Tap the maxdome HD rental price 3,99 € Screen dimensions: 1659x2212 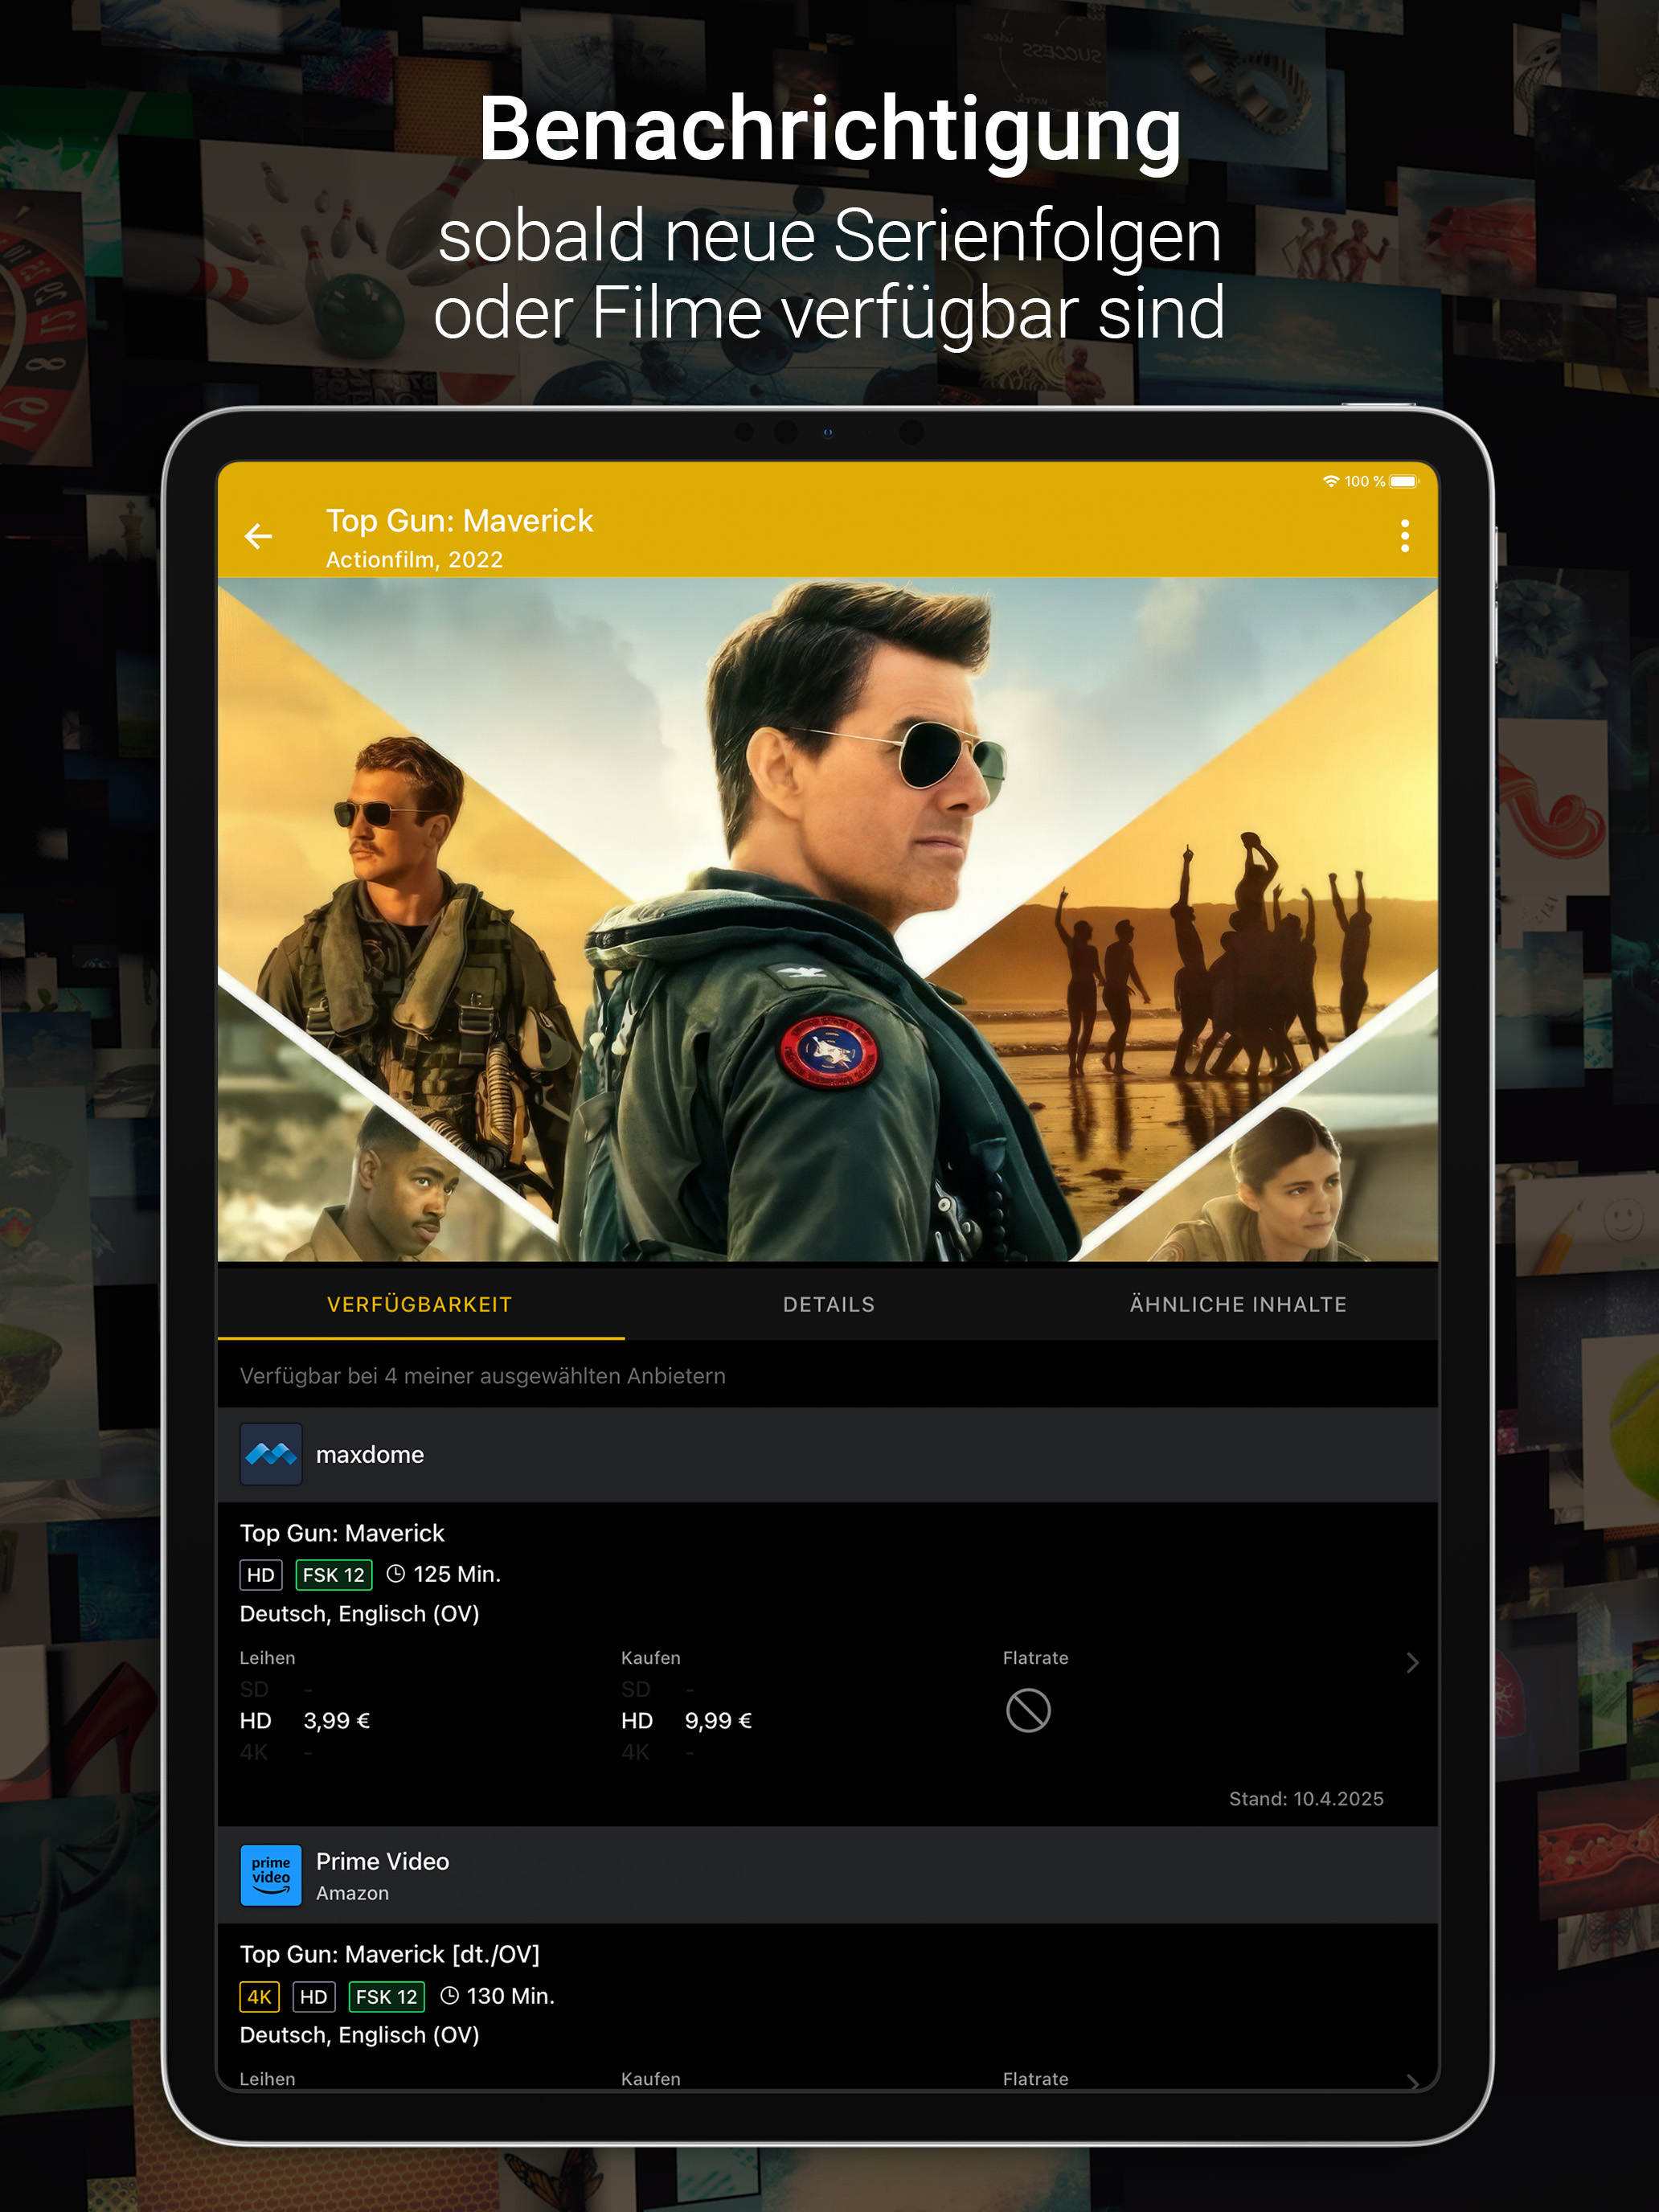336,1720
